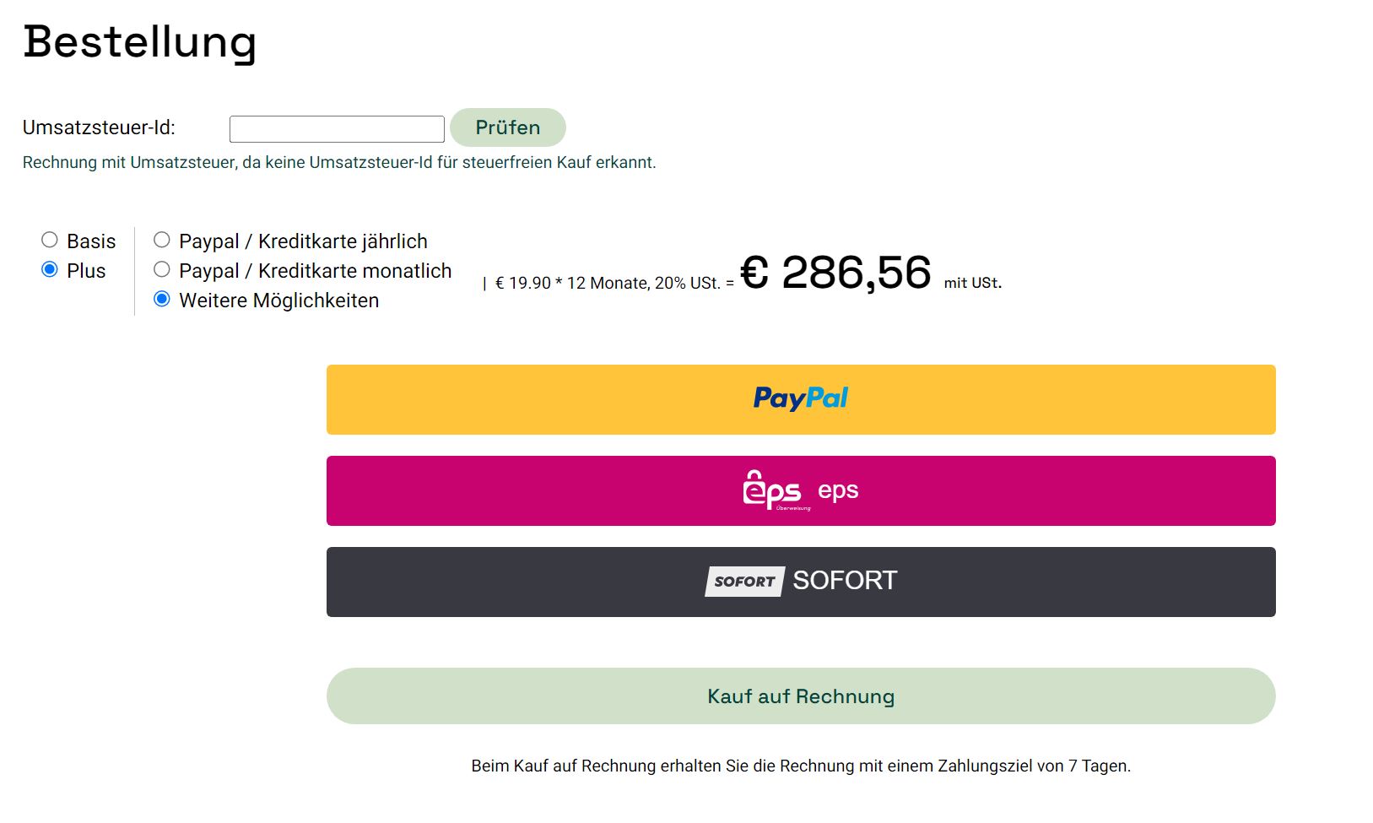Screen dimensions: 1373x823
Task: Click the Prüfen button
Action: click(507, 127)
